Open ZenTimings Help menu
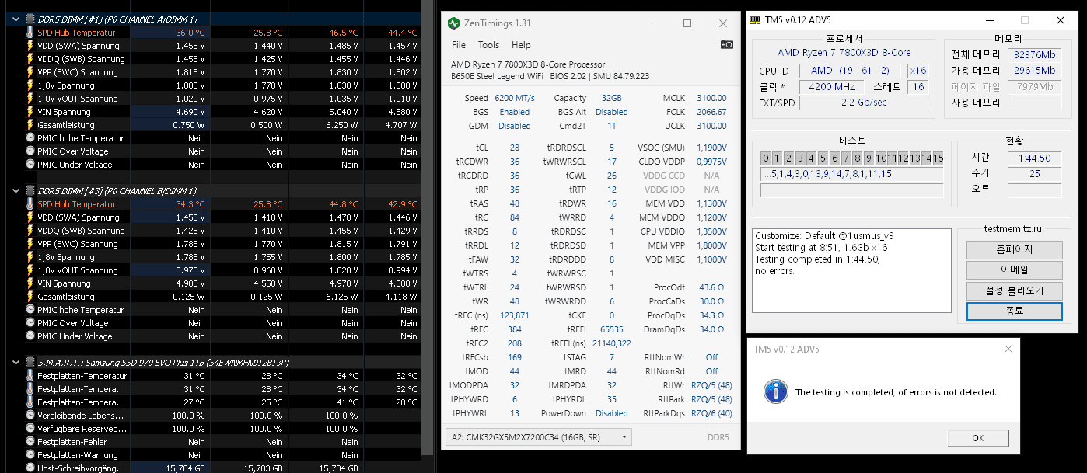 tap(521, 45)
